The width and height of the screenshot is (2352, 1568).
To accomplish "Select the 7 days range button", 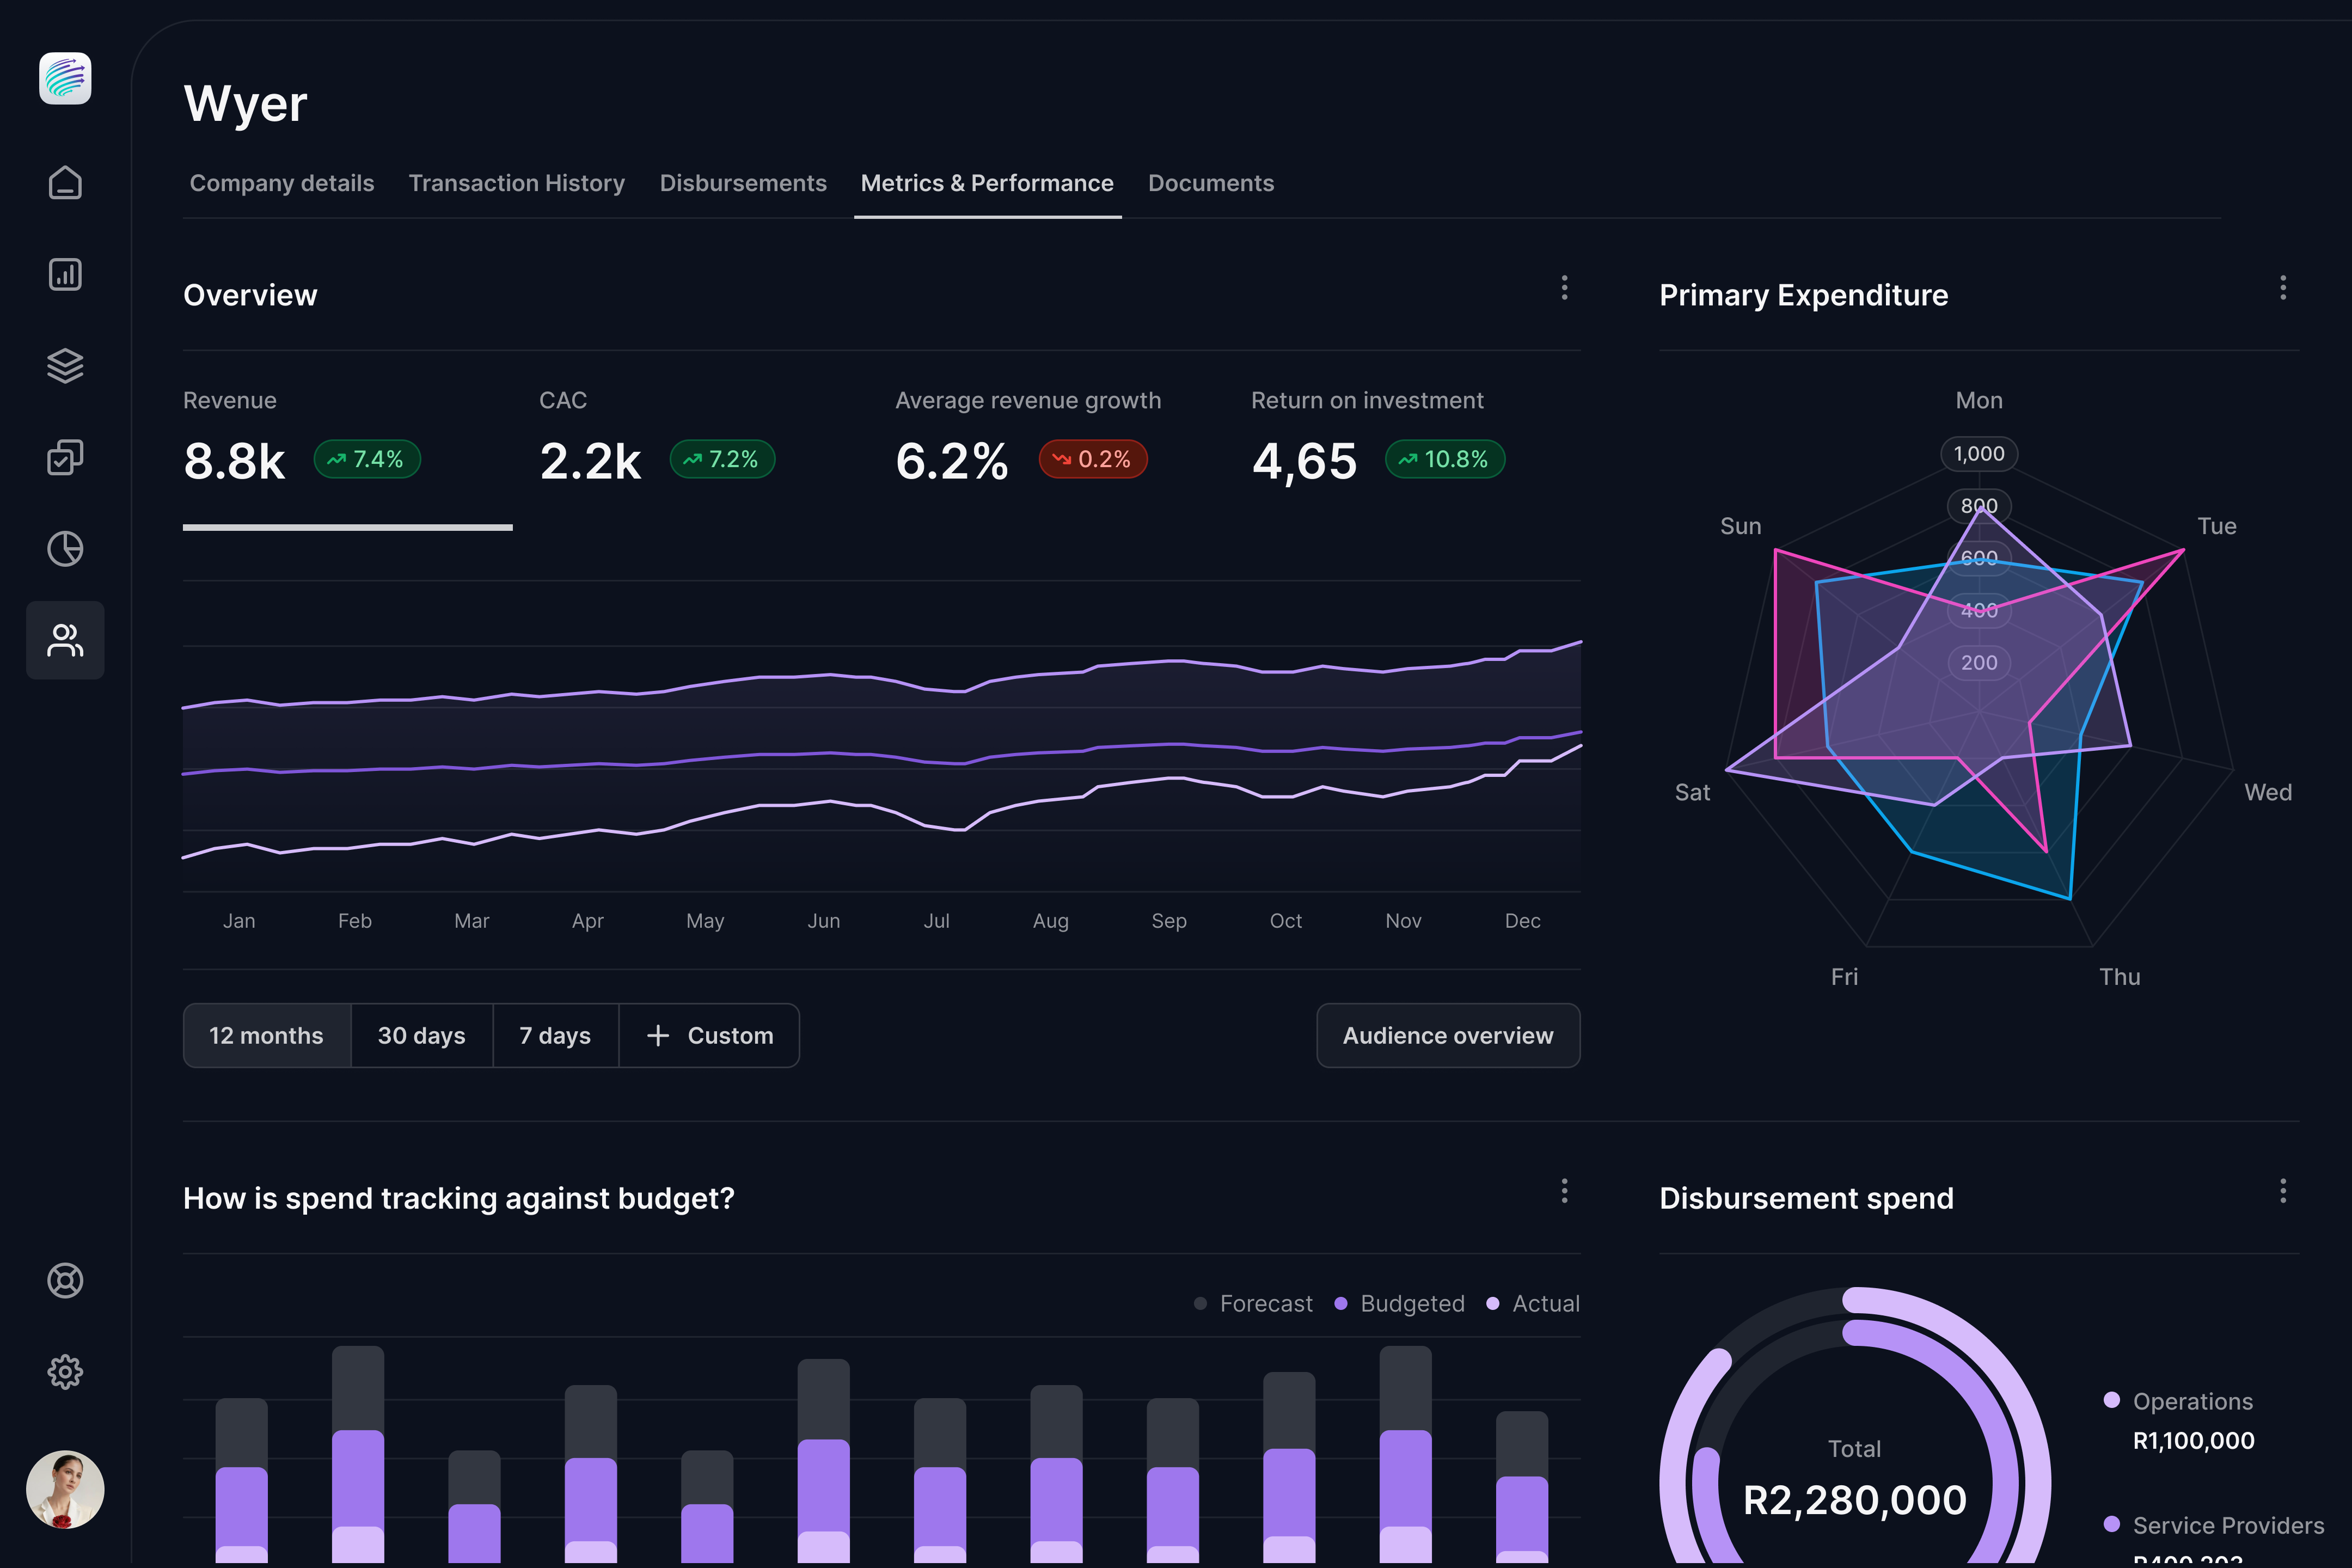I will coord(555,1036).
